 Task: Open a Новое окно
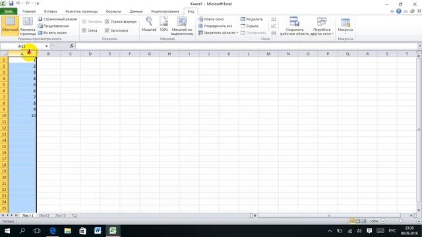[x=211, y=19]
